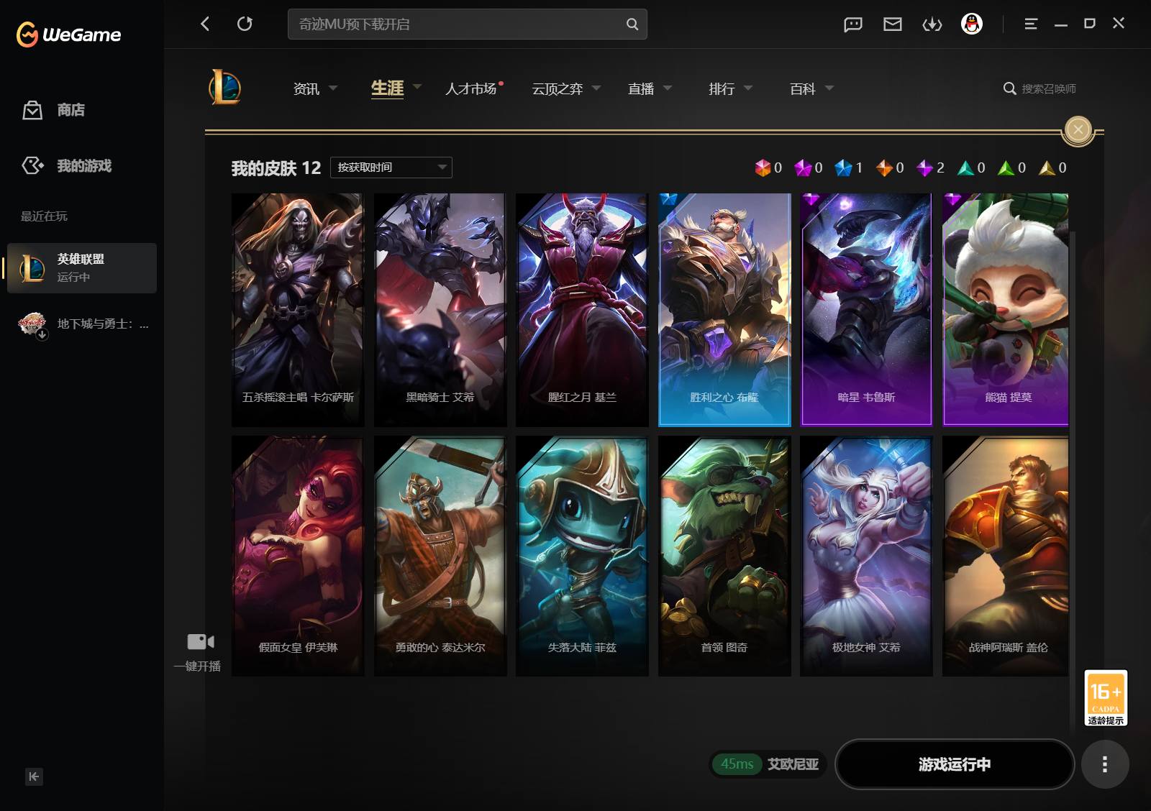Click the magenta gem counter icon
This screenshot has height=811, width=1151.
[x=803, y=168]
